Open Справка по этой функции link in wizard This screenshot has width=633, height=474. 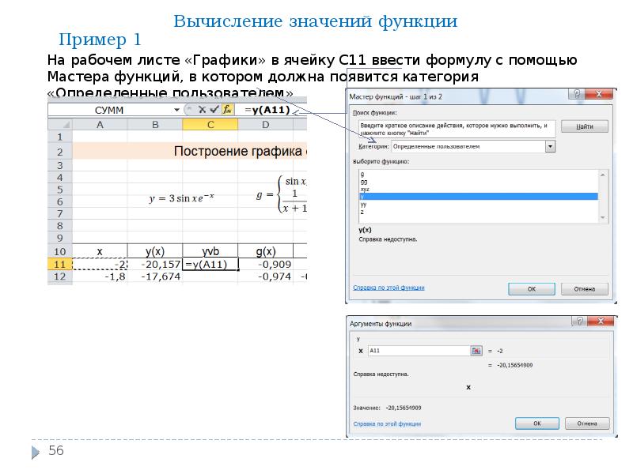click(x=388, y=289)
